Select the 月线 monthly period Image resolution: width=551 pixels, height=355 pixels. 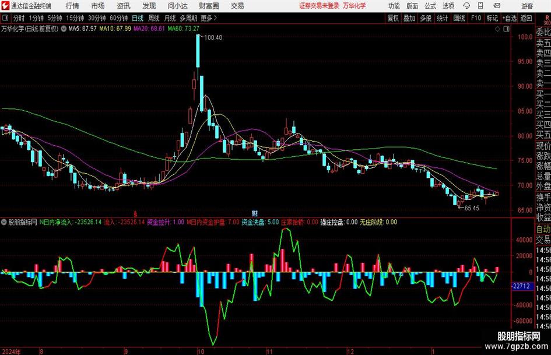[x=170, y=18]
